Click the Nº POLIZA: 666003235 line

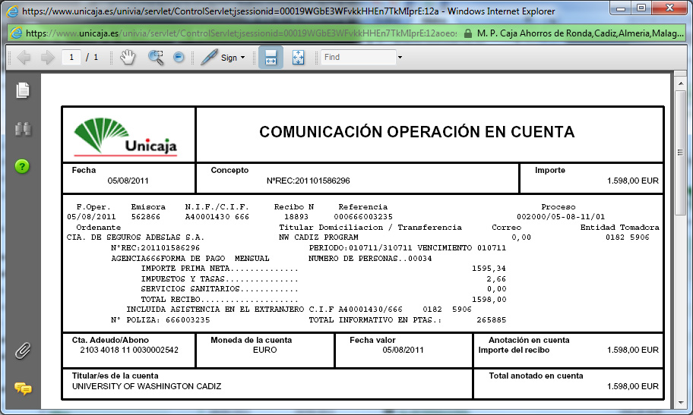pyautogui.click(x=160, y=320)
